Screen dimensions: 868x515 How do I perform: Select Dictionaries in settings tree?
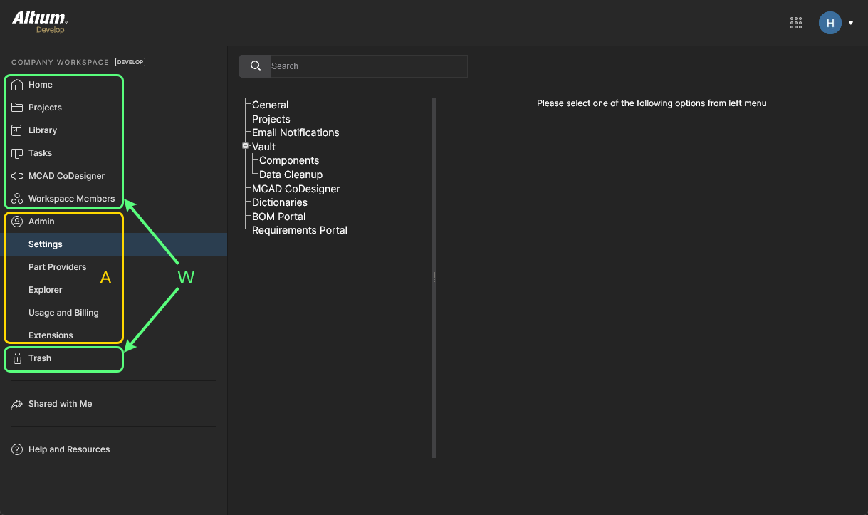280,202
